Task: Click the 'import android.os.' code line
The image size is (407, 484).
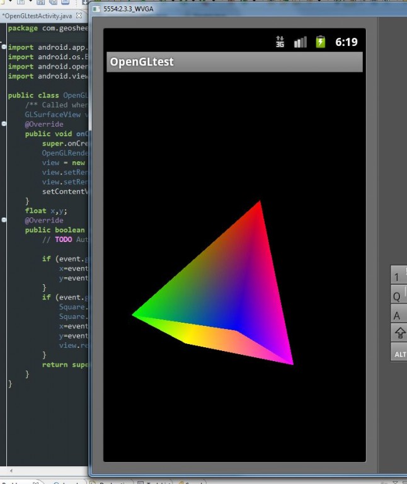Action: (48, 57)
